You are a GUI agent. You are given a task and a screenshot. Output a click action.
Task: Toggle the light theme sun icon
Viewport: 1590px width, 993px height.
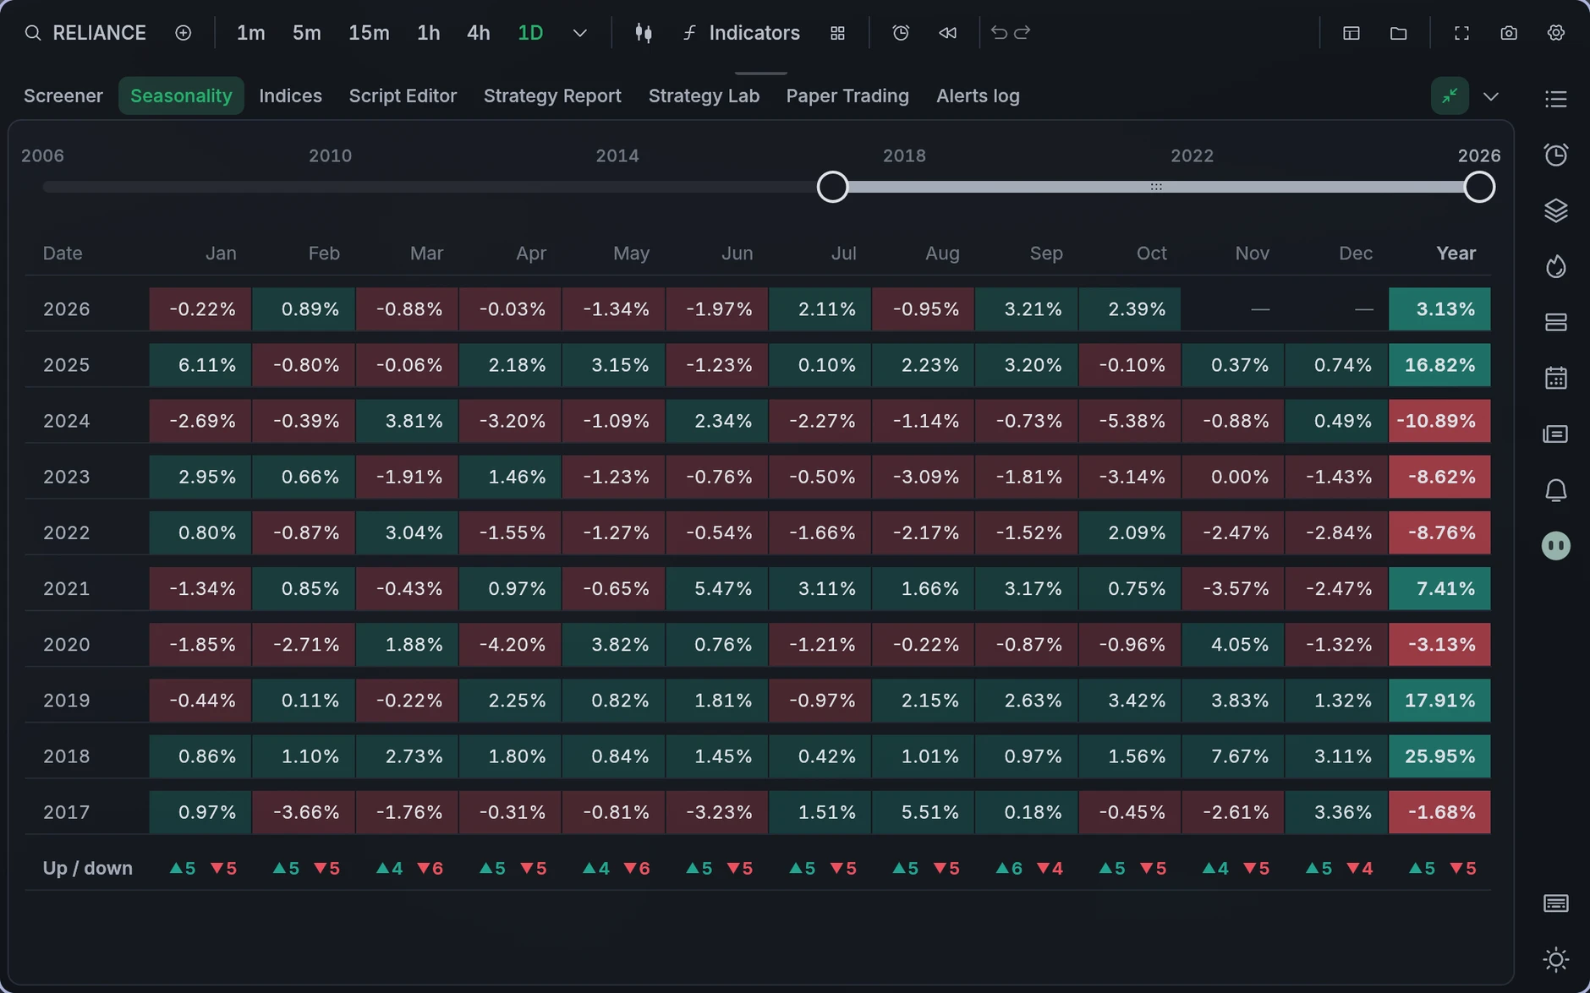1556,959
